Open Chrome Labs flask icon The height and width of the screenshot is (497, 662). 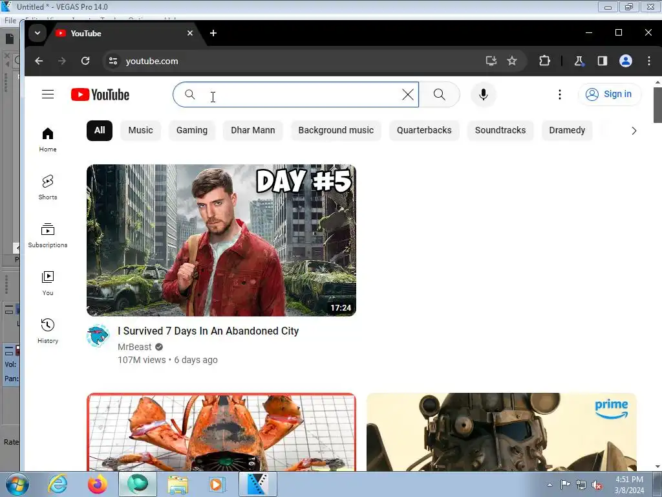pos(579,61)
